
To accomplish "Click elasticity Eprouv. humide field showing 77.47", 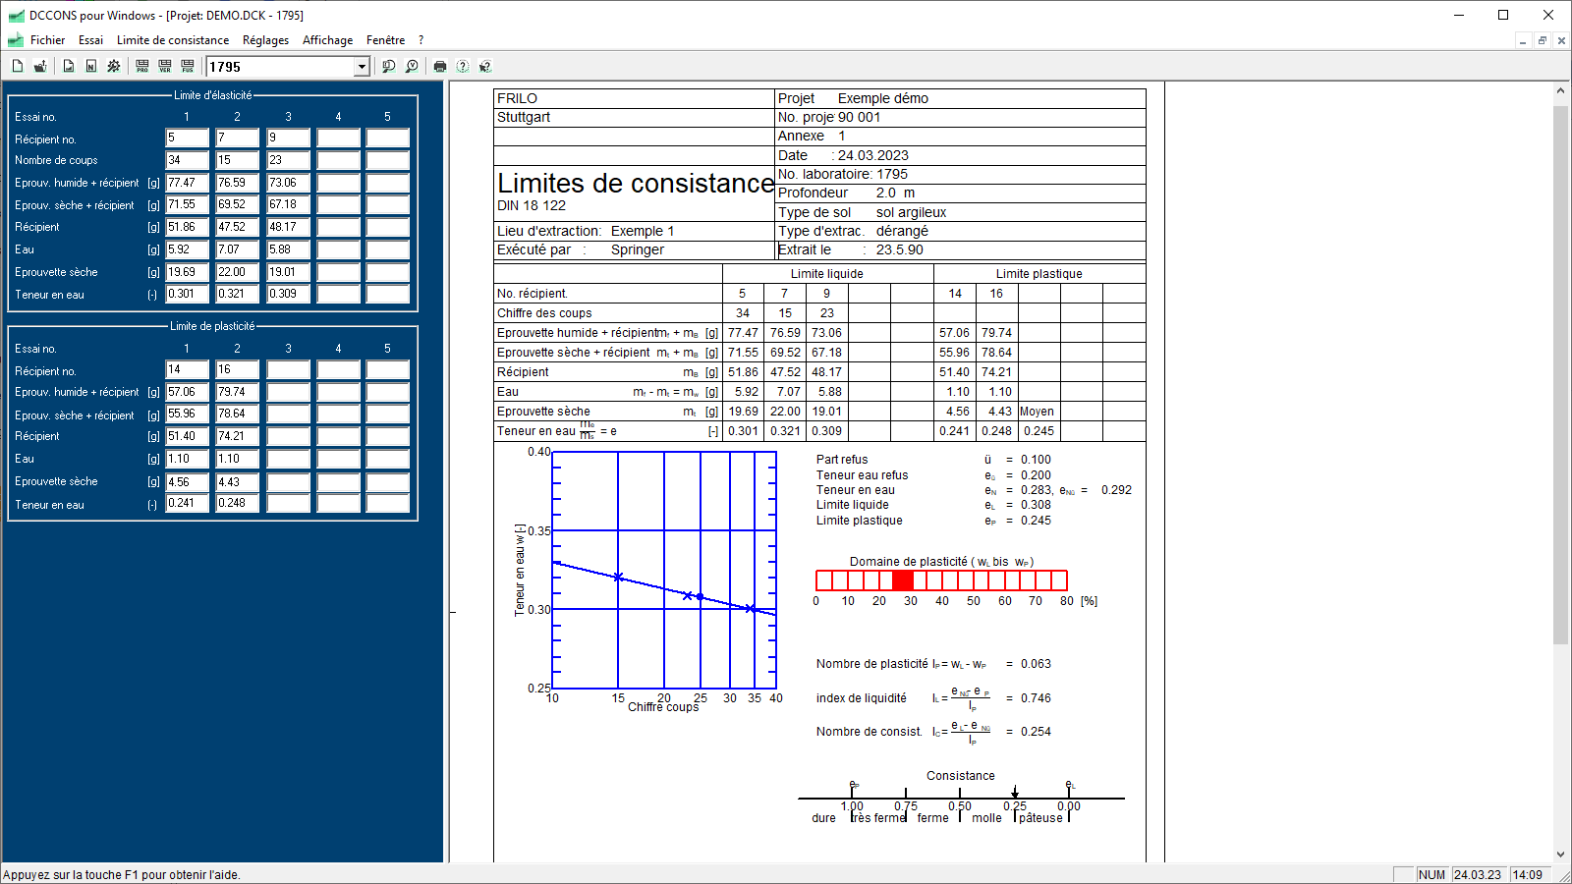I will 187,183.
